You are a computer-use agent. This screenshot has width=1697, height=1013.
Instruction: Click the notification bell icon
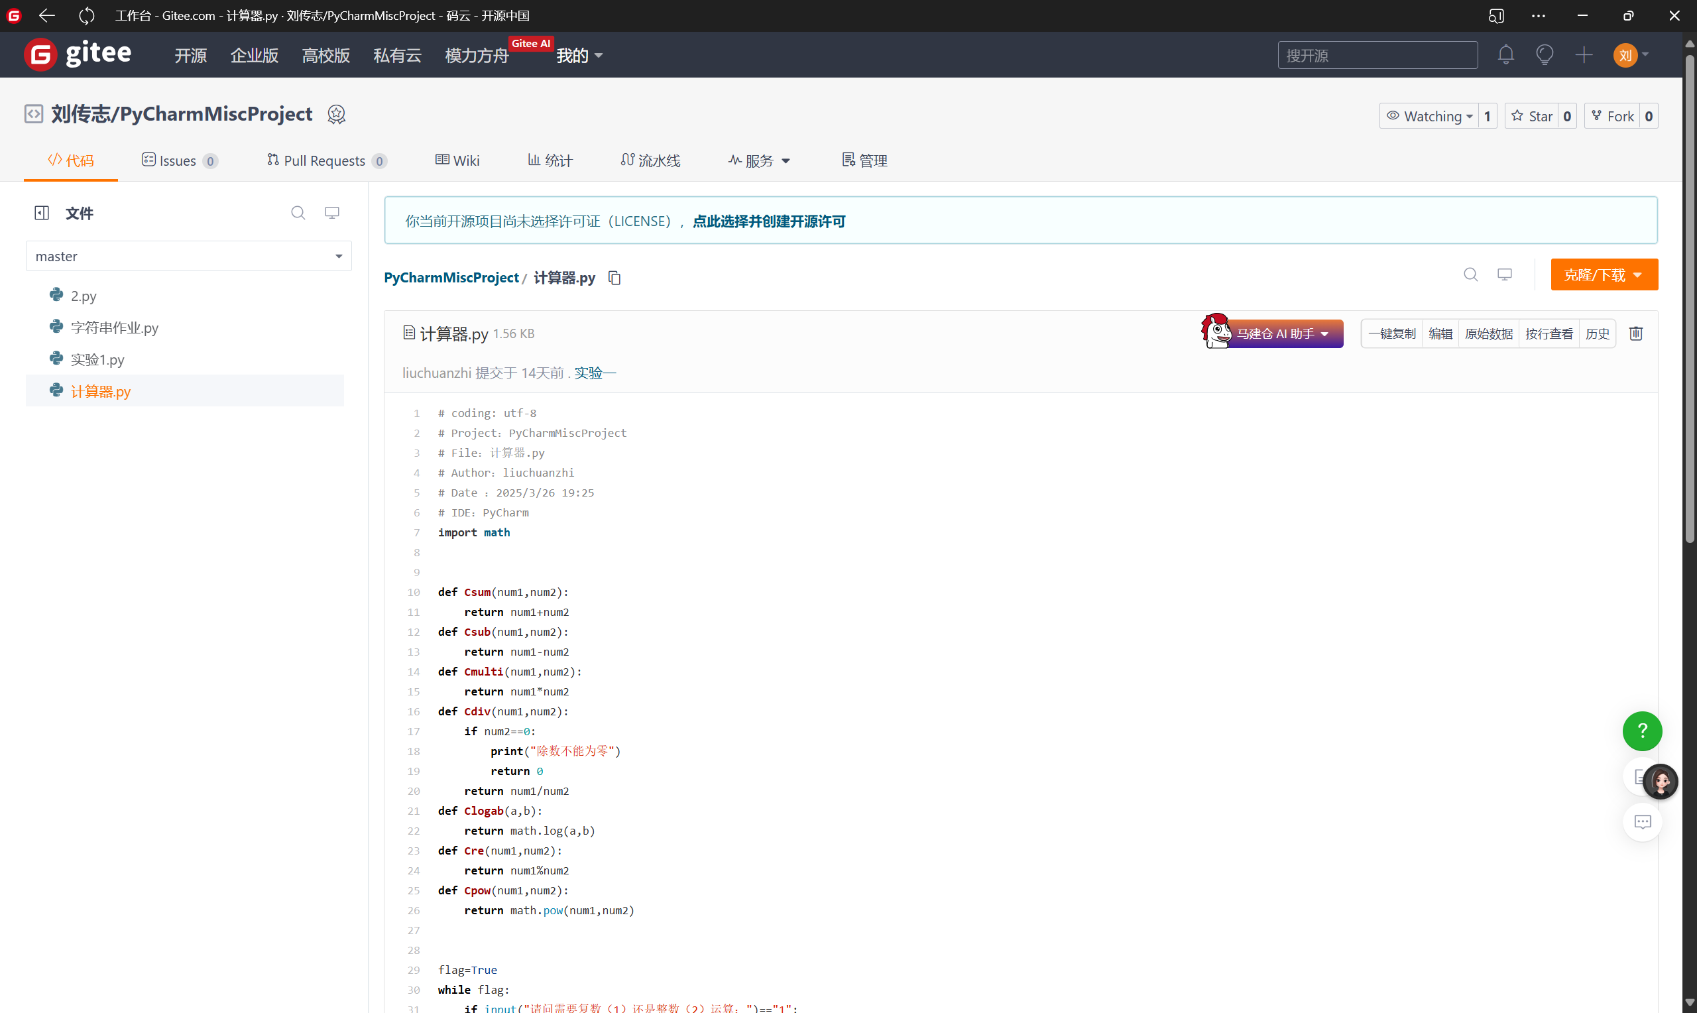(1505, 54)
